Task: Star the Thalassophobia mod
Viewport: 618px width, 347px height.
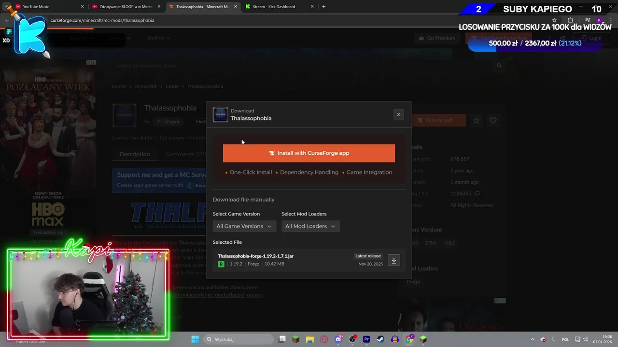Action: pos(477,120)
